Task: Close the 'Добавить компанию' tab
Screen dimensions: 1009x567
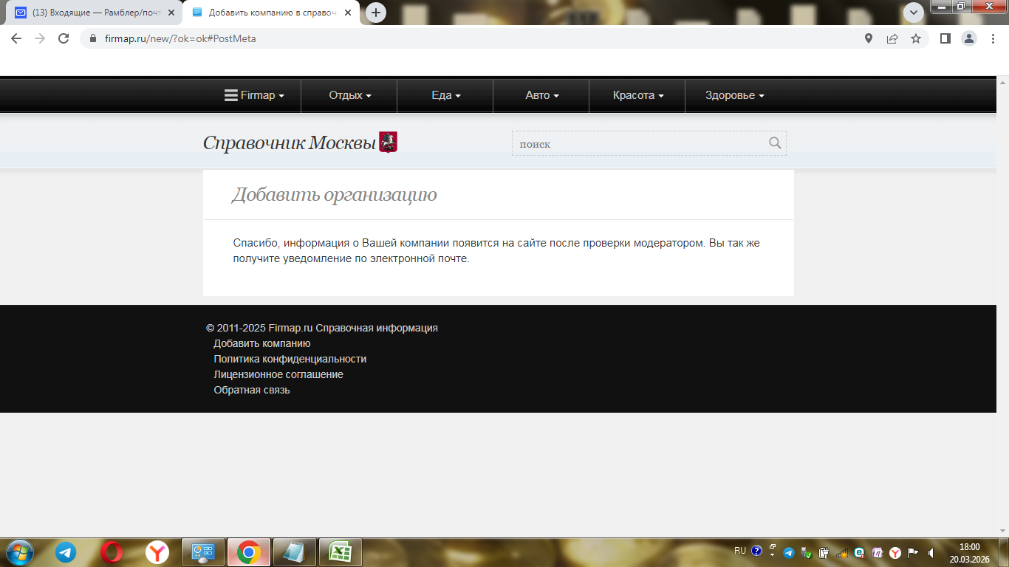Action: 348,13
